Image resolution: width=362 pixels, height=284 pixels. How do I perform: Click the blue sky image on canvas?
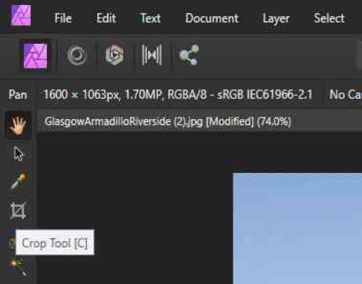point(297,228)
